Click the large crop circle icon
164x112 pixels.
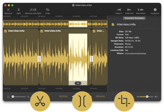[x=124, y=101]
